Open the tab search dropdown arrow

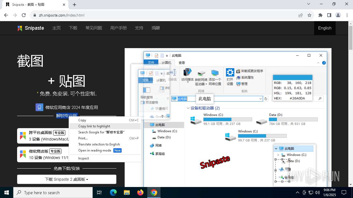(x=309, y=4)
